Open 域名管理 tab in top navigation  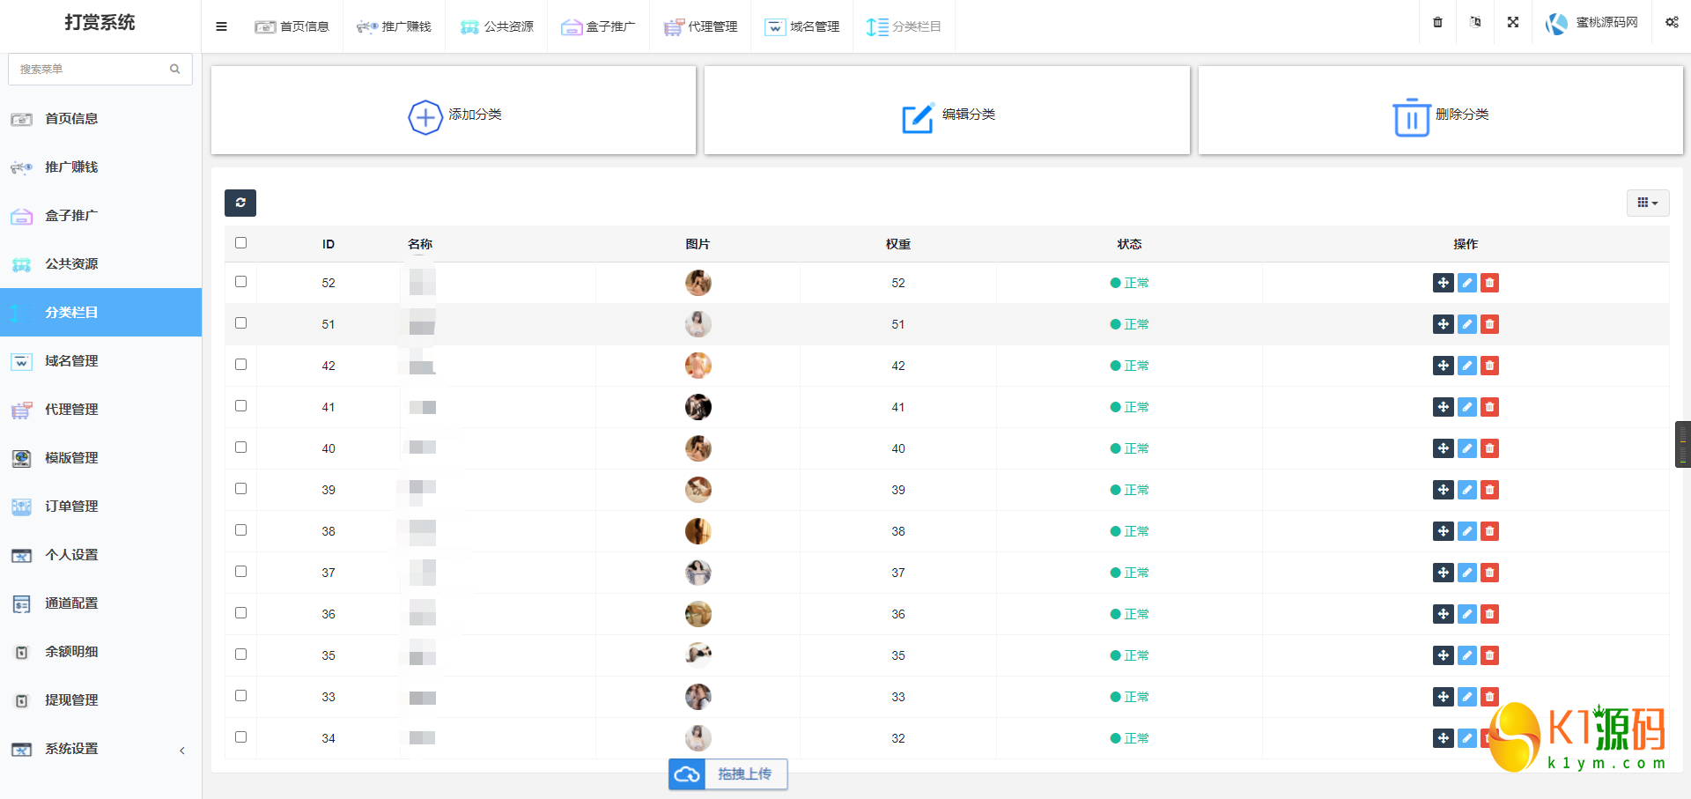801,26
